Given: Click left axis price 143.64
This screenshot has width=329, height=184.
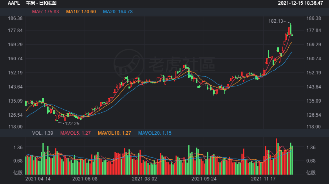Looking at the screenshot, I should (x=15, y=87).
